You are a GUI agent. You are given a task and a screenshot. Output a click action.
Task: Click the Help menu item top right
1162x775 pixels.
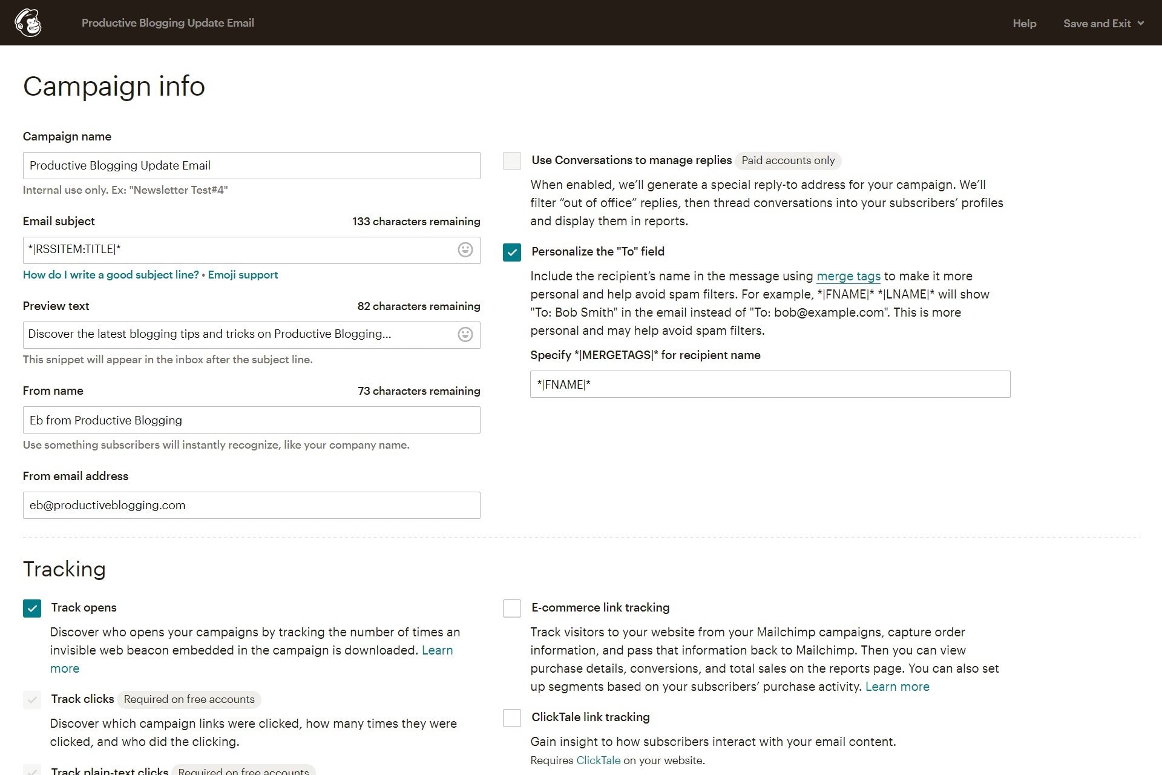1025,22
